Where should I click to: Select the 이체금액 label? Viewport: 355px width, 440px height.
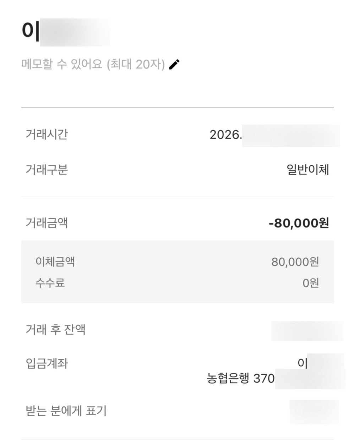[x=55, y=262]
